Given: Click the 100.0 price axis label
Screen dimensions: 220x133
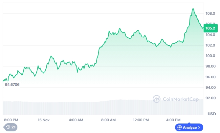Looking at the screenshot, I should pos(210,56).
